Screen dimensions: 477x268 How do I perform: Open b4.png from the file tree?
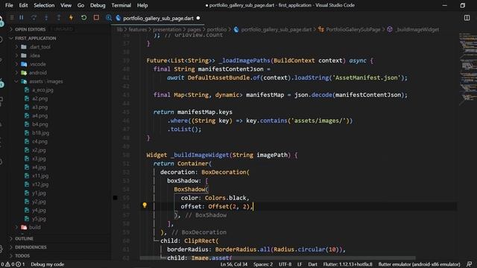click(40, 124)
